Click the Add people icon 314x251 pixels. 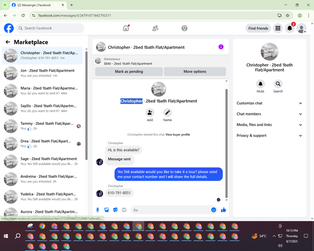[x=150, y=113]
